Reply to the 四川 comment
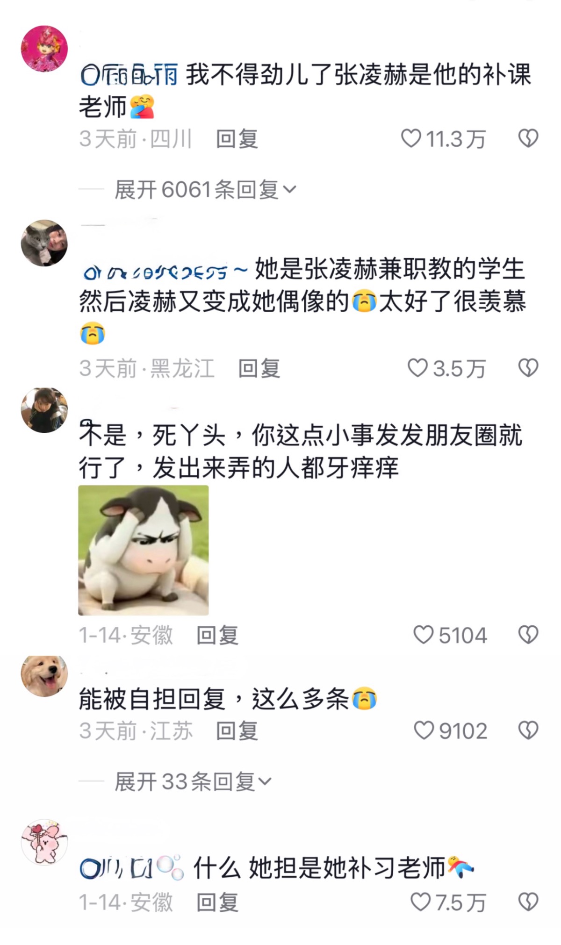Viewport: 561px width, 945px height. click(x=237, y=139)
